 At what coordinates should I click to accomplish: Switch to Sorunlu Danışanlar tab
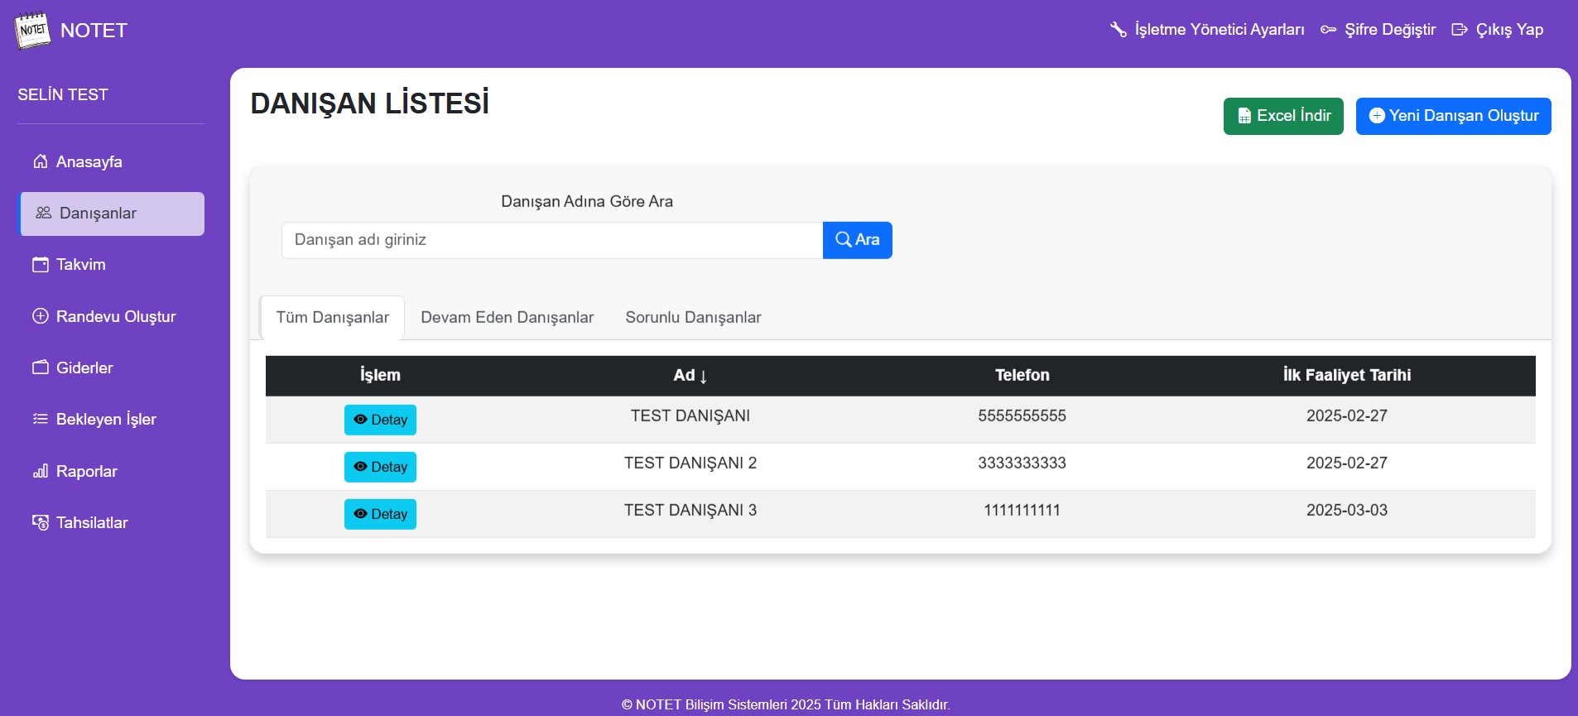tap(693, 318)
